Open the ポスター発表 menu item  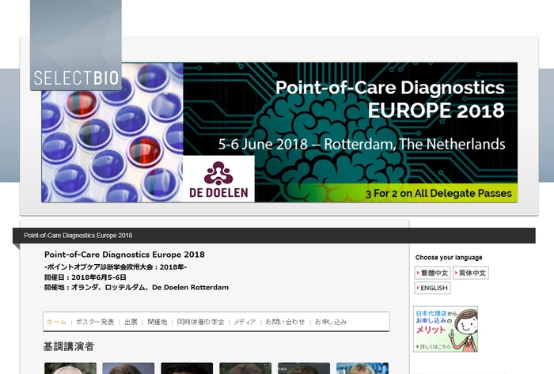[96, 322]
